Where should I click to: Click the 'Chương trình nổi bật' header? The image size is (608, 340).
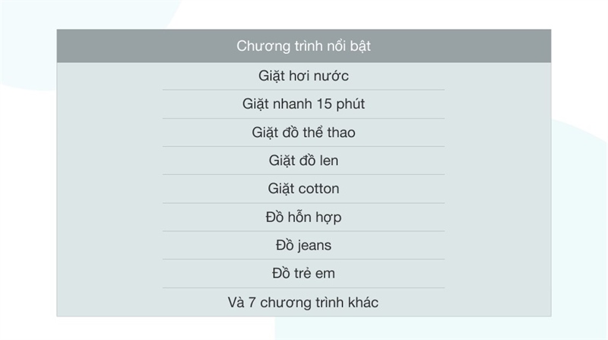click(x=303, y=46)
